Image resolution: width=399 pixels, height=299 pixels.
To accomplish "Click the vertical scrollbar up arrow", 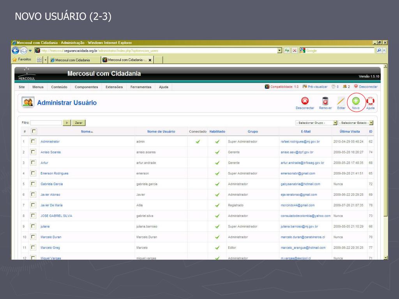I will [x=385, y=66].
